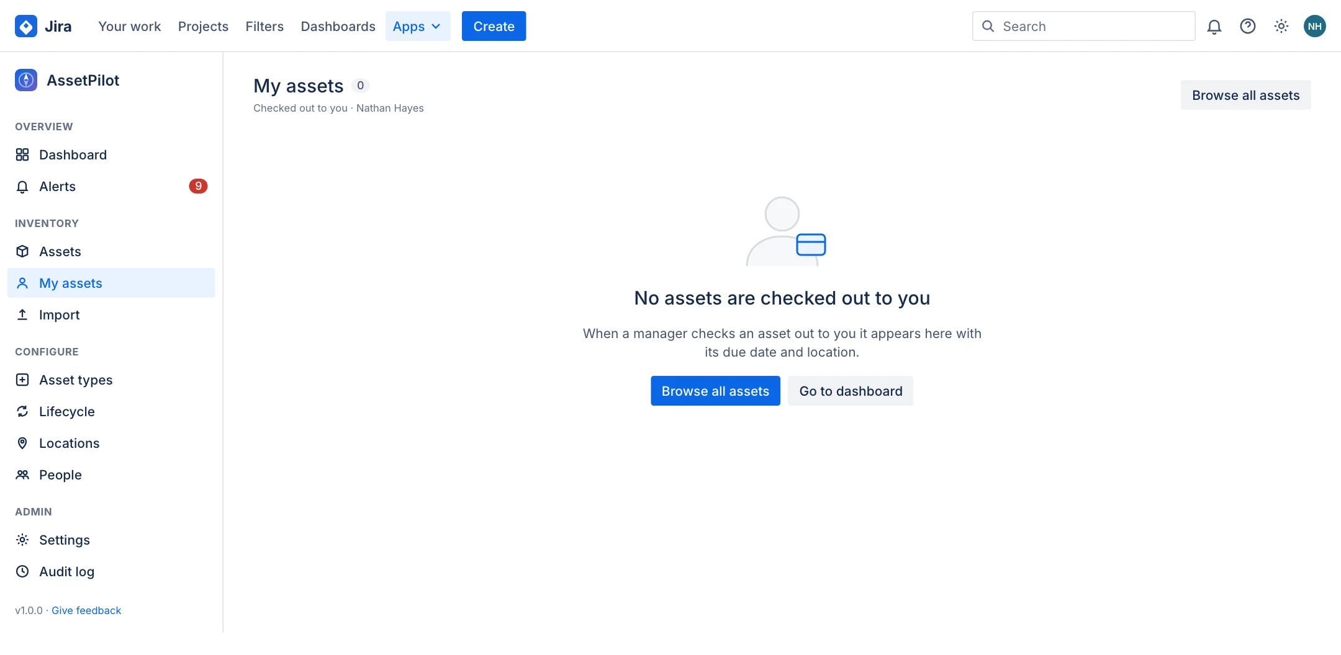Open Your work in top navigation

pos(130,26)
